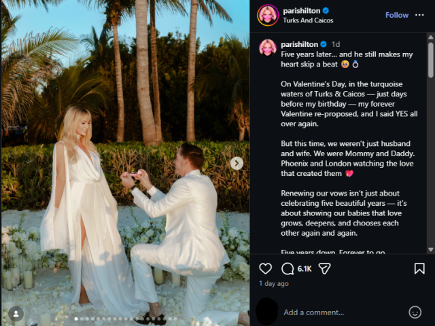Advance to the next photo with the arrow
The image size is (435, 326).
(x=237, y=163)
